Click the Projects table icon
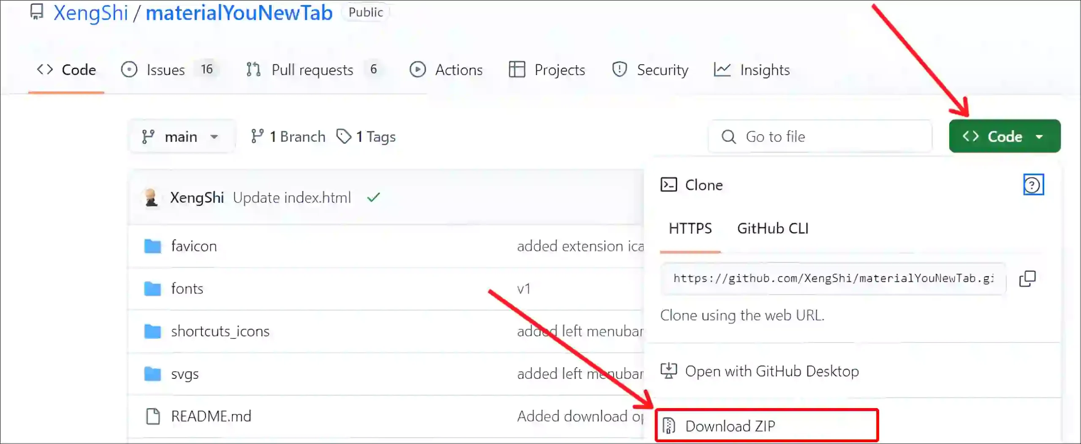 point(517,69)
